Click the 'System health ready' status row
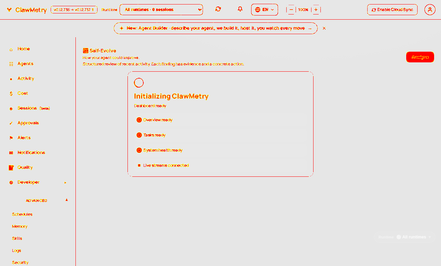 click(220, 150)
